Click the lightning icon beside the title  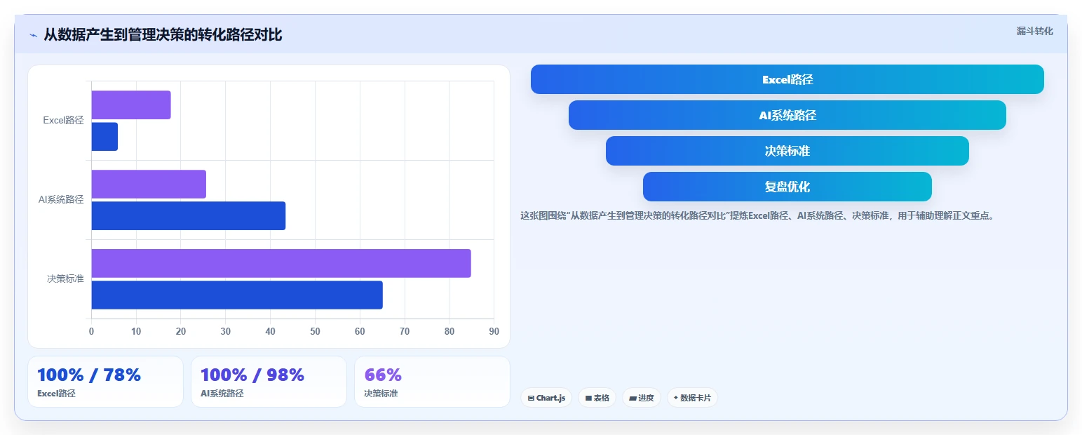34,35
